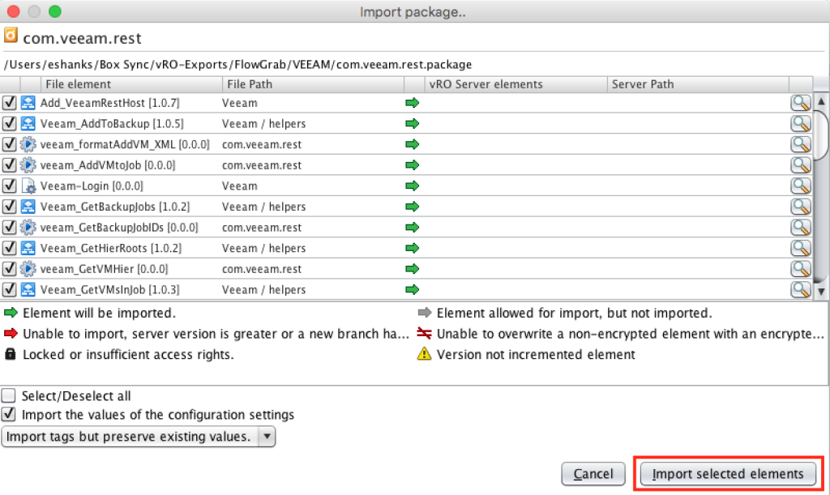Select the workflow icon beside Veeam_GetHierRoots
This screenshot has width=830, height=495.
click(x=28, y=248)
